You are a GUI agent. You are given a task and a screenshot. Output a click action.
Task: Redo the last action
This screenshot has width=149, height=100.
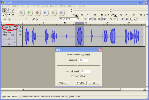115,19
